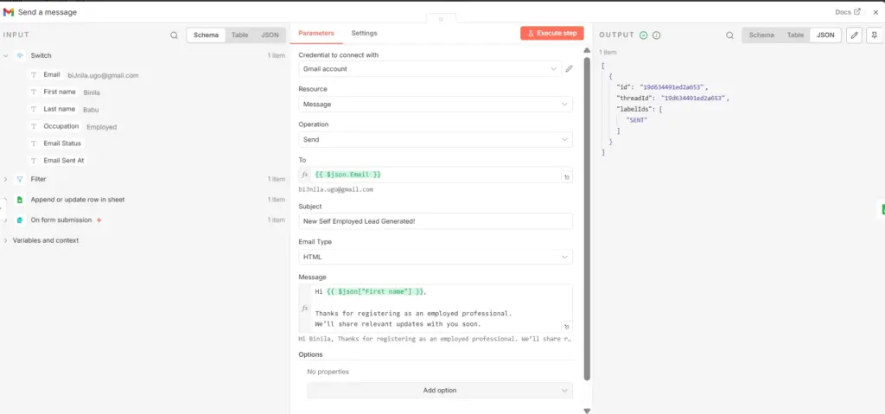Click the green tab on right edge

pyautogui.click(x=882, y=209)
